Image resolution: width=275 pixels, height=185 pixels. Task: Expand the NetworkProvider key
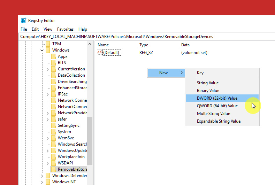point(47,113)
